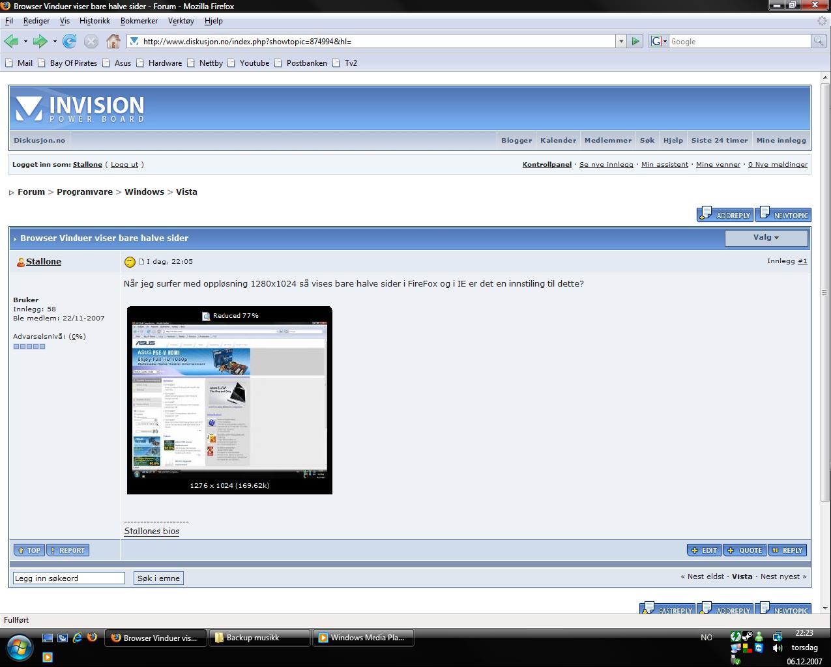Click the top ADDREPLY button
The height and width of the screenshot is (667, 831).
click(725, 214)
